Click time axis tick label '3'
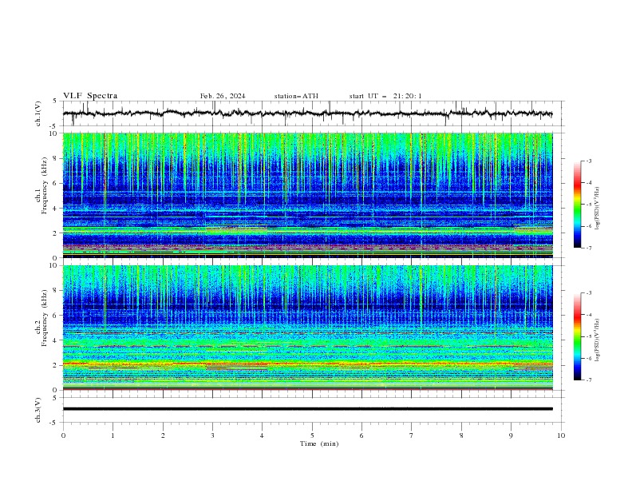This screenshot has width=632, height=489. click(212, 435)
